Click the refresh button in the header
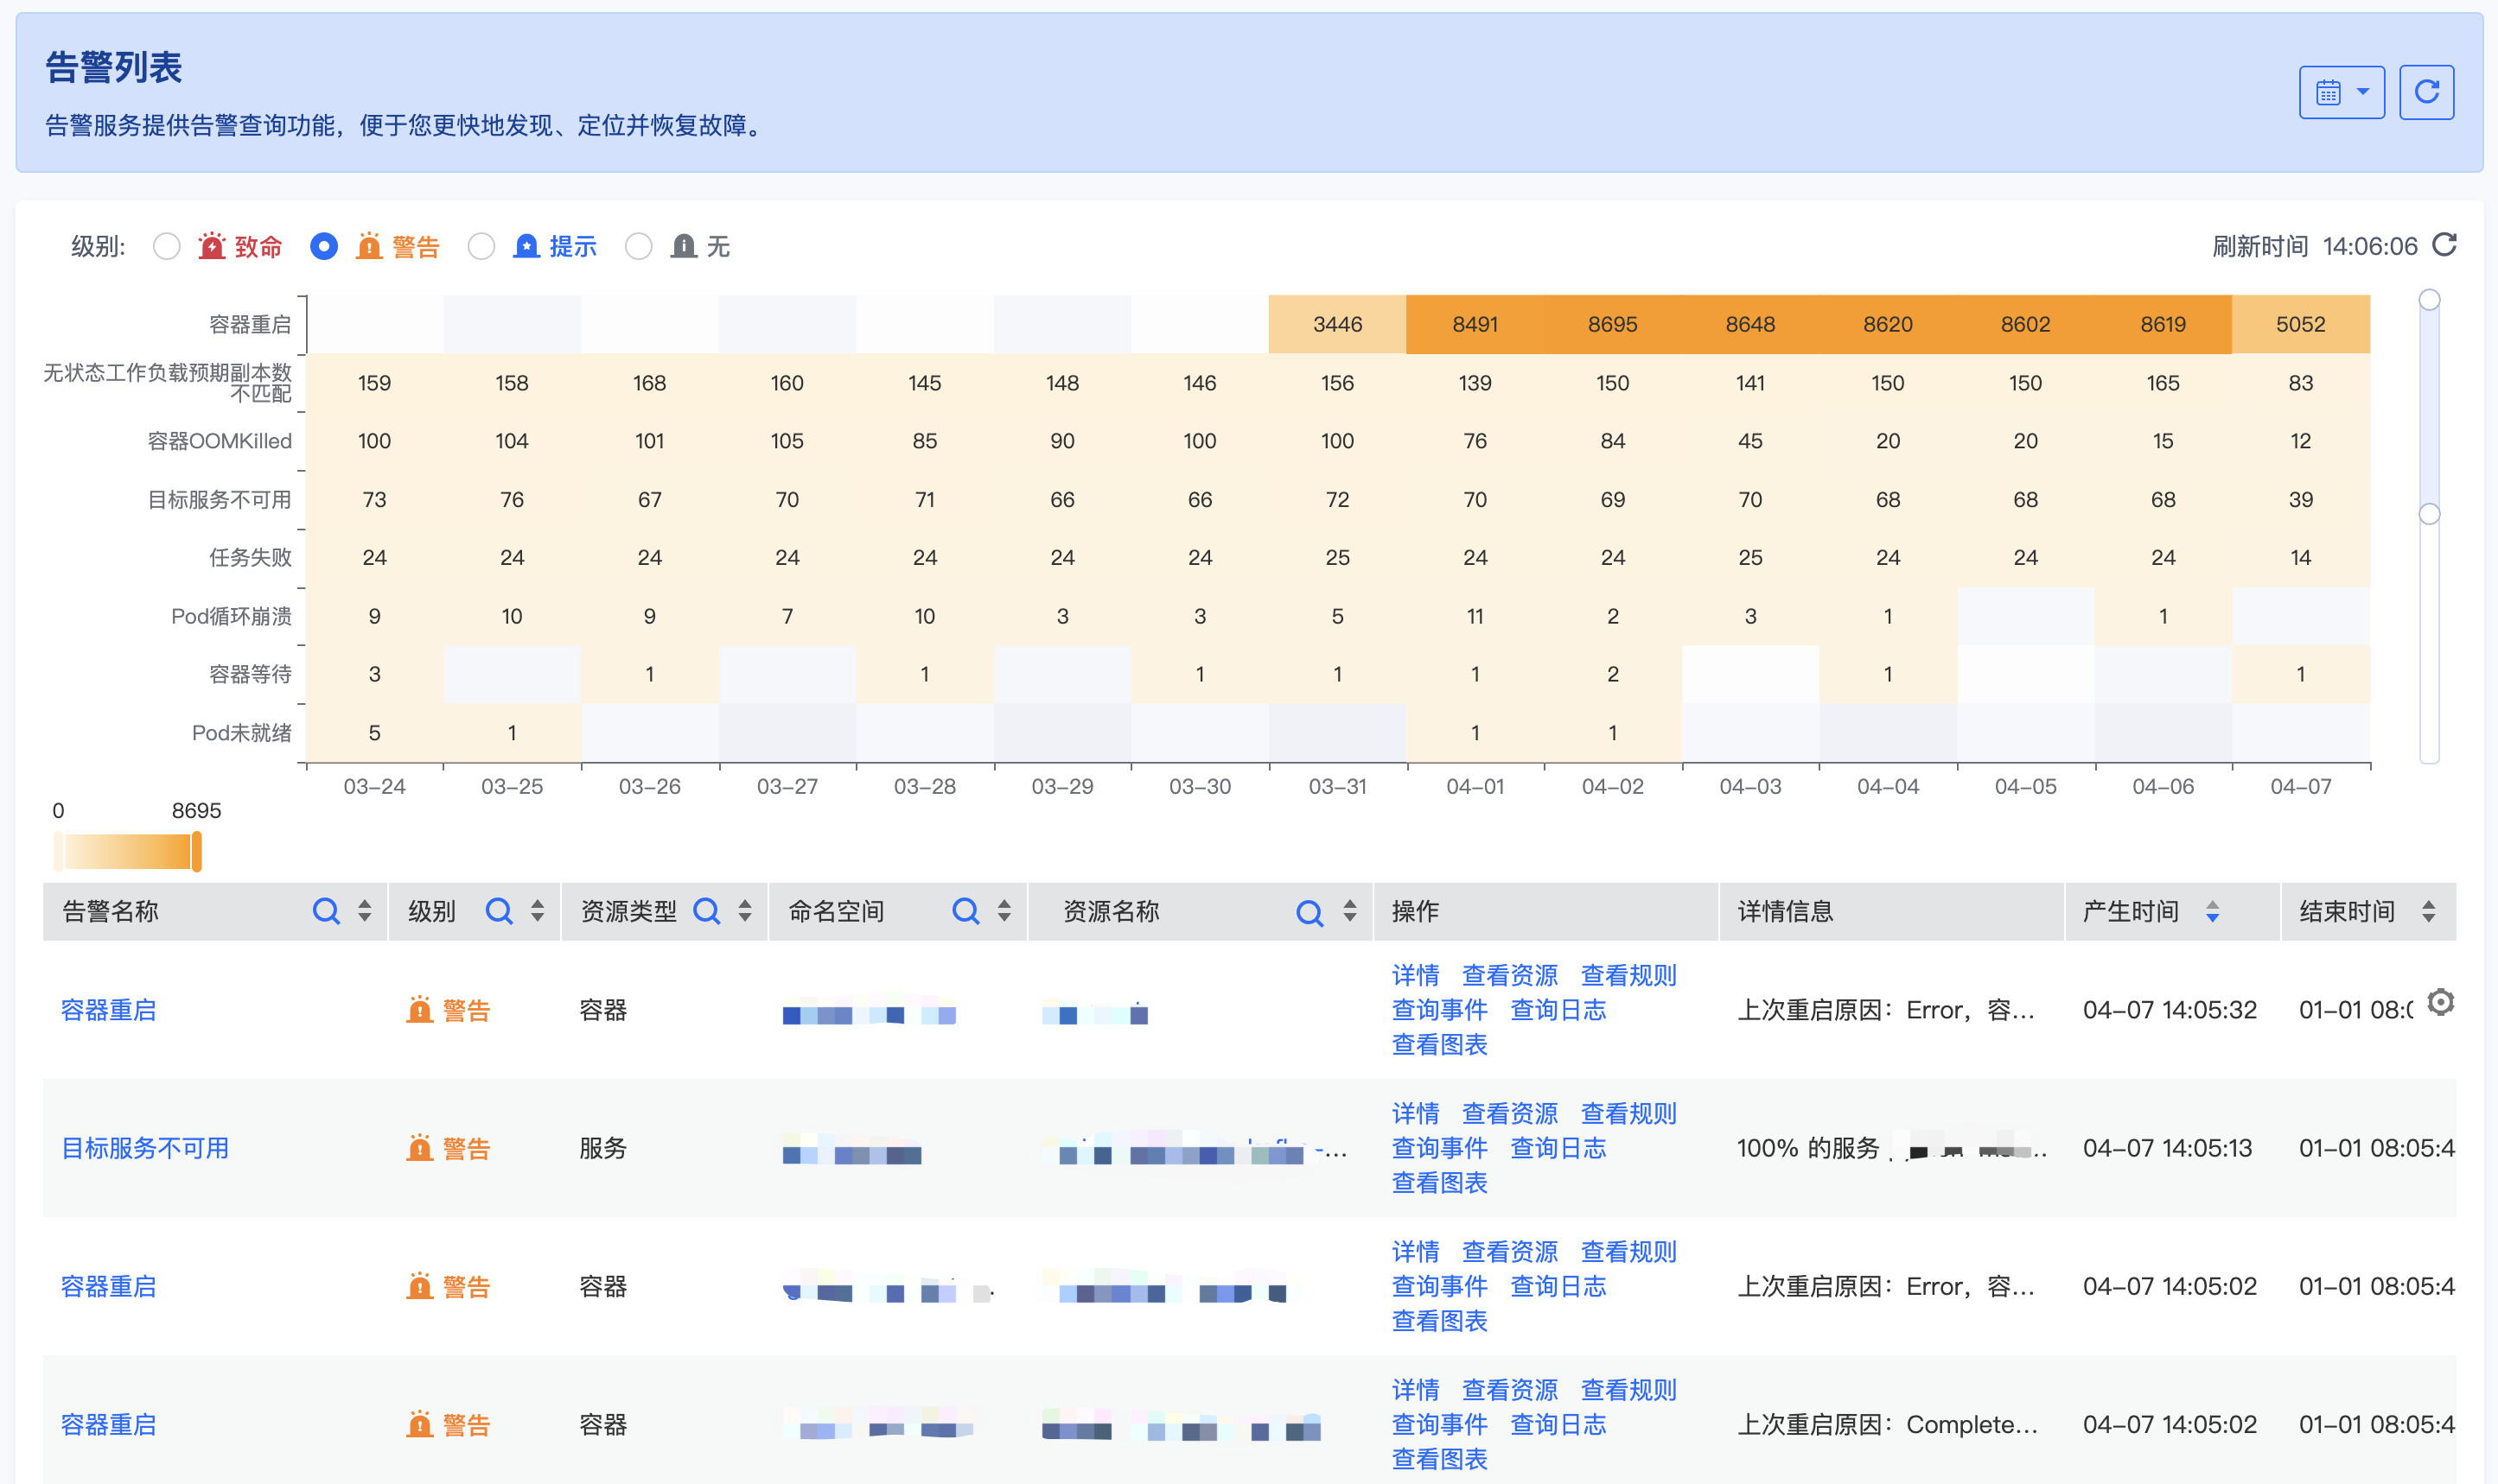The height and width of the screenshot is (1484, 2498). (x=2426, y=93)
